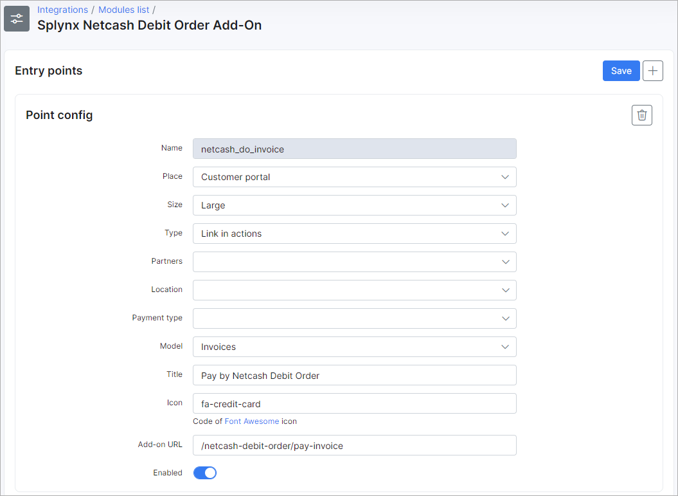Open the Place dropdown
Viewport: 678px width, 496px height.
pyautogui.click(x=354, y=177)
